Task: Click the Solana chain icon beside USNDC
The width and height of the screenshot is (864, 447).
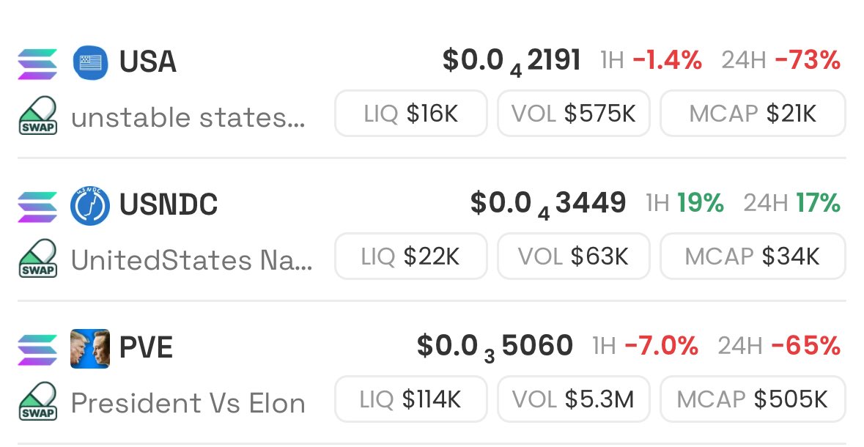Action: [37, 207]
